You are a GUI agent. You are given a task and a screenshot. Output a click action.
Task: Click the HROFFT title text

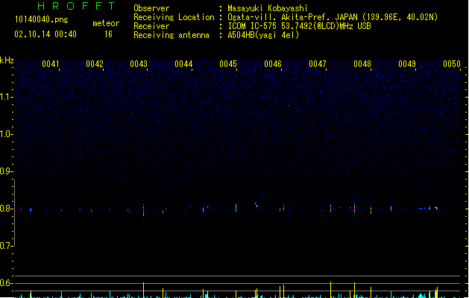click(77, 6)
